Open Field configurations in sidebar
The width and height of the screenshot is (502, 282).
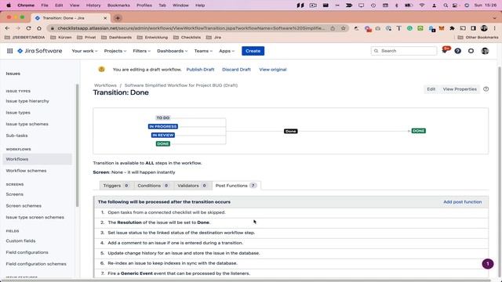[x=27, y=252]
